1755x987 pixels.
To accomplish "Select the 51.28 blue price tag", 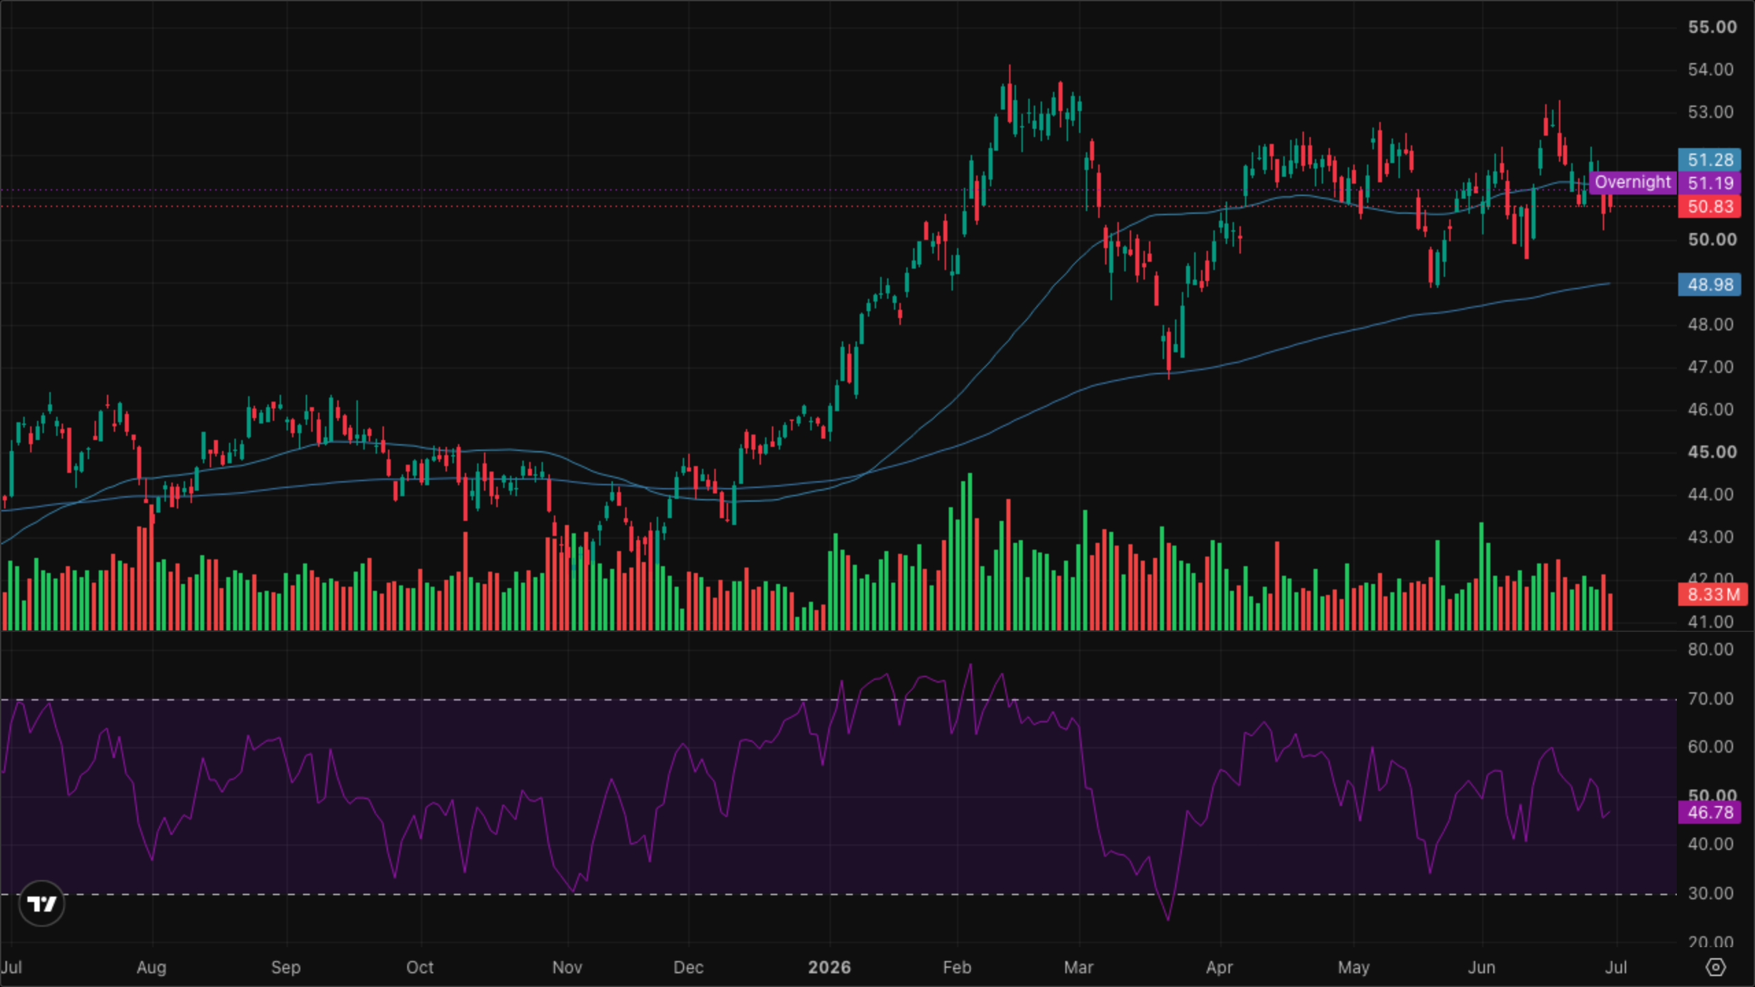I will click(1710, 160).
